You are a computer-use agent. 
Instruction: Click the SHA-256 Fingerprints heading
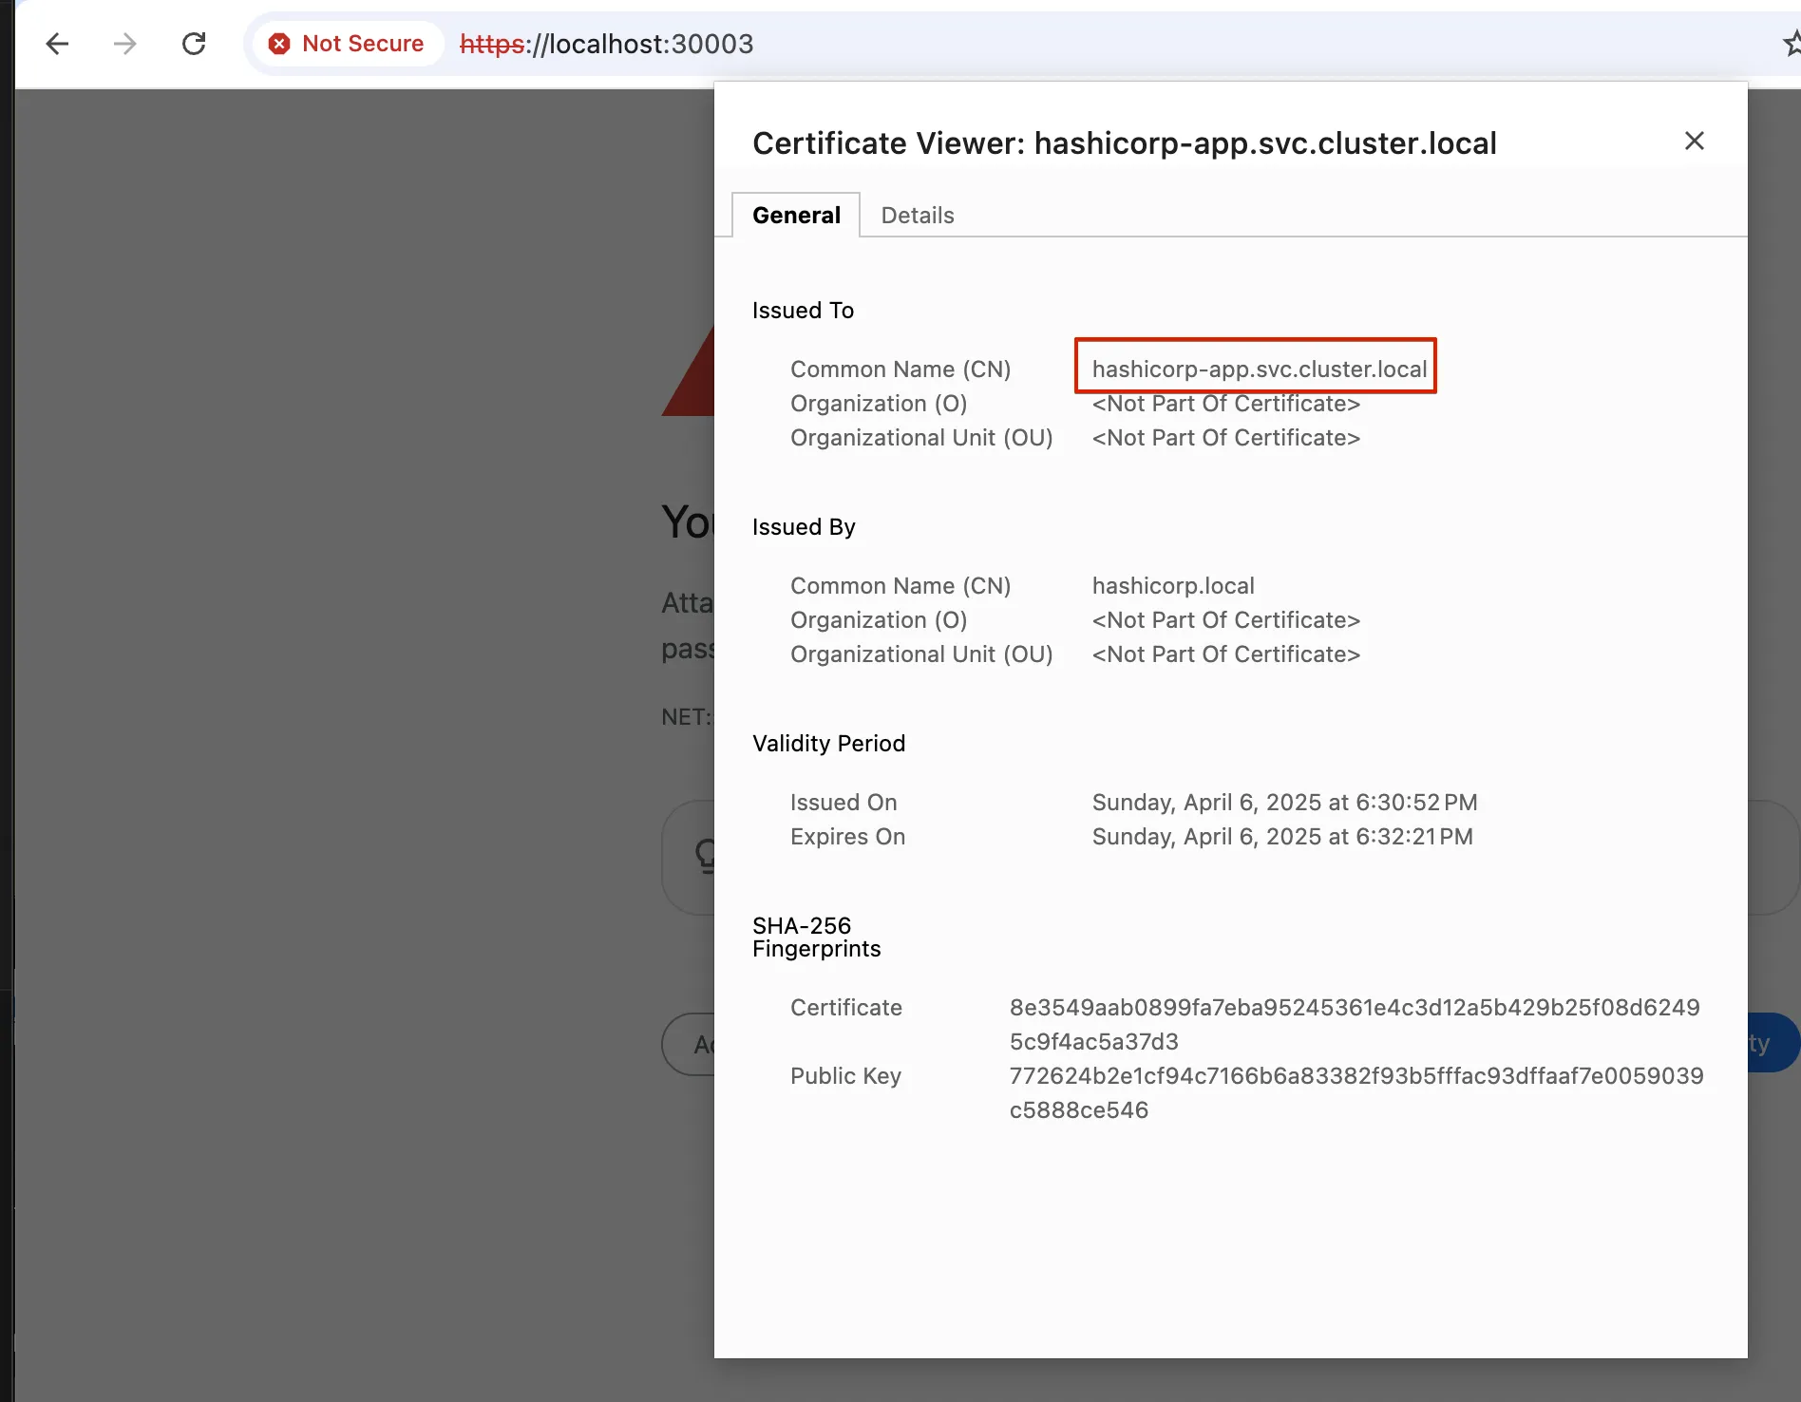[x=817, y=938]
